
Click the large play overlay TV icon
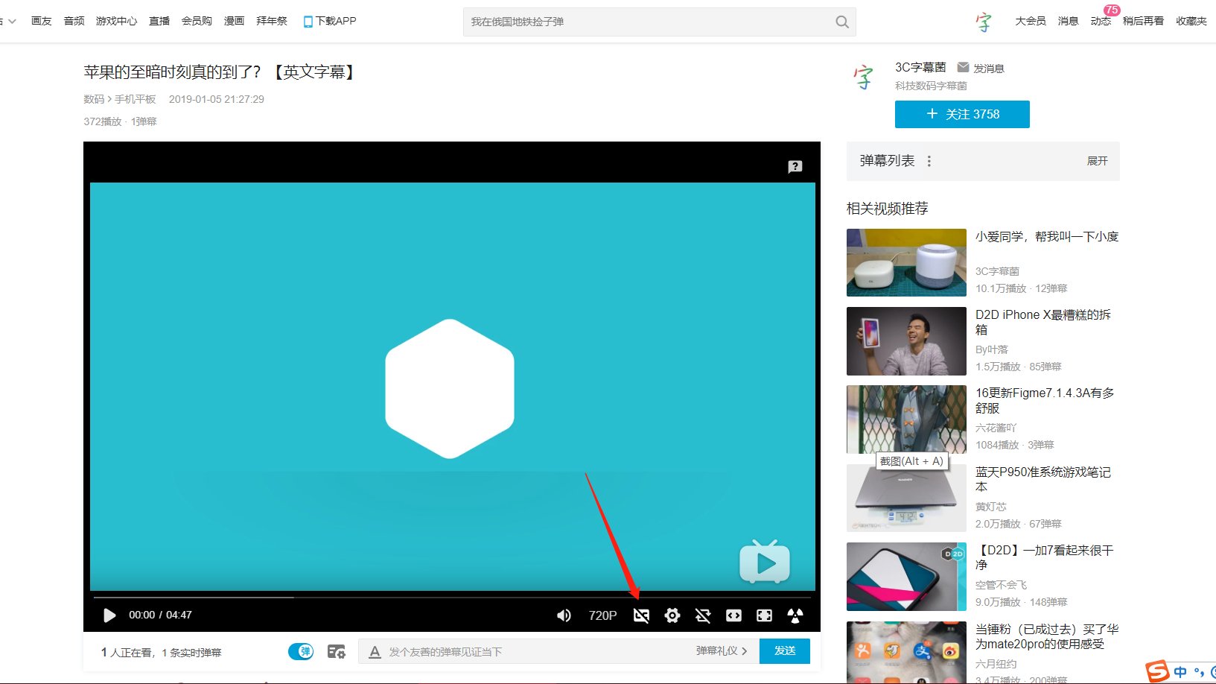pyautogui.click(x=765, y=562)
